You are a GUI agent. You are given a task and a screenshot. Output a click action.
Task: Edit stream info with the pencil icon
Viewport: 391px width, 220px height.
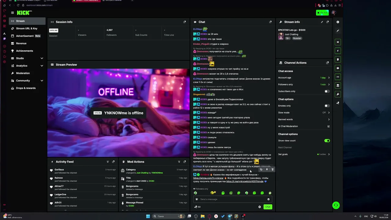[322, 22]
